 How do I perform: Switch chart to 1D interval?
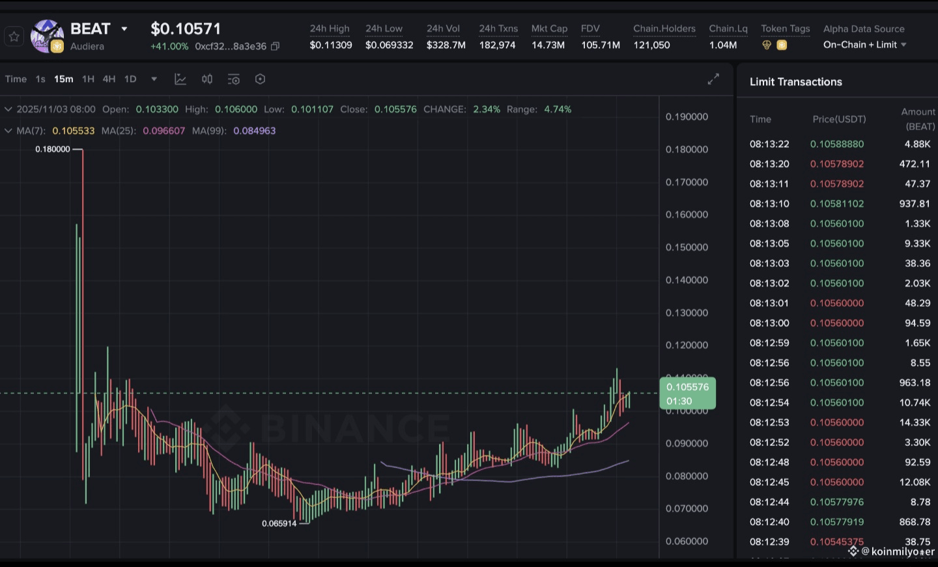130,79
